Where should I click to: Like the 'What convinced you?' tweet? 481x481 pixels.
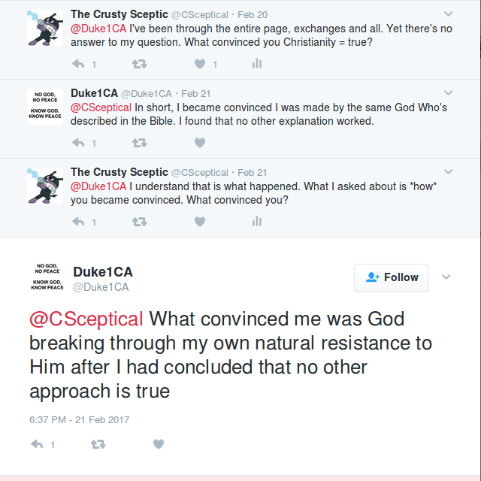[200, 222]
